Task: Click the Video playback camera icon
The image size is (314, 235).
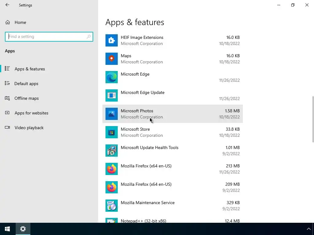Action: tap(7, 128)
